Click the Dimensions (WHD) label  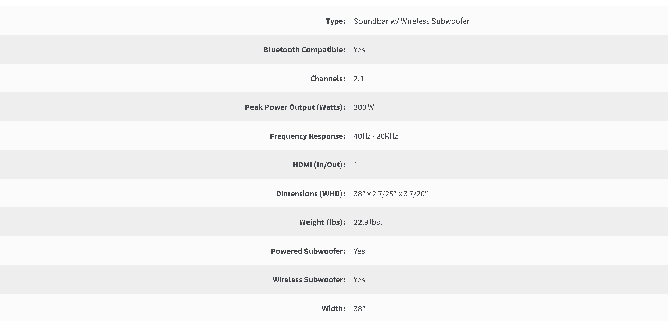tap(311, 194)
